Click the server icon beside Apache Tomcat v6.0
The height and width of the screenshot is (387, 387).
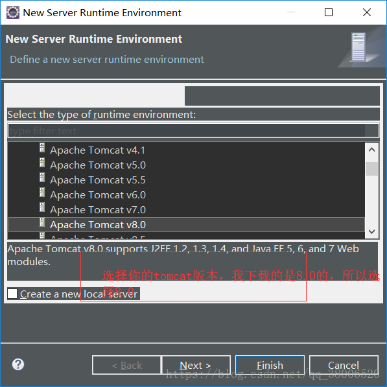42,193
